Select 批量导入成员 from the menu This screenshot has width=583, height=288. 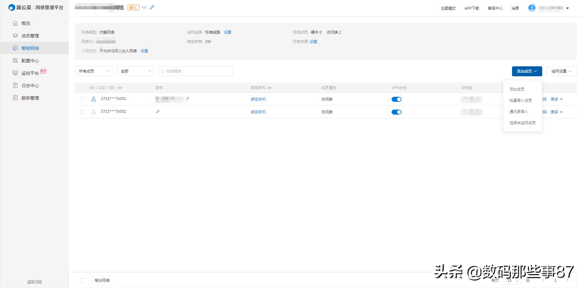tap(520, 101)
